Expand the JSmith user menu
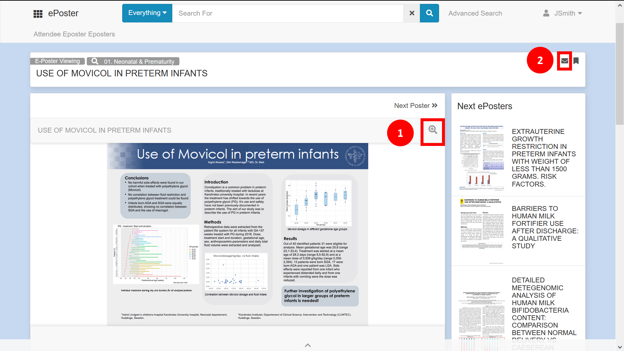624x351 pixels. 568,13
